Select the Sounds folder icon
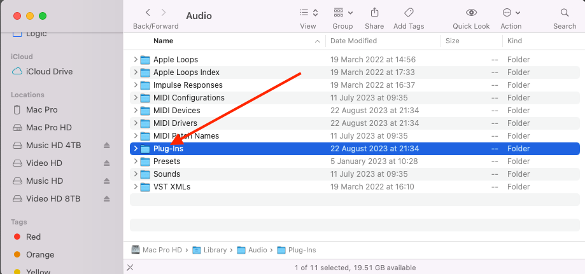 coord(145,174)
